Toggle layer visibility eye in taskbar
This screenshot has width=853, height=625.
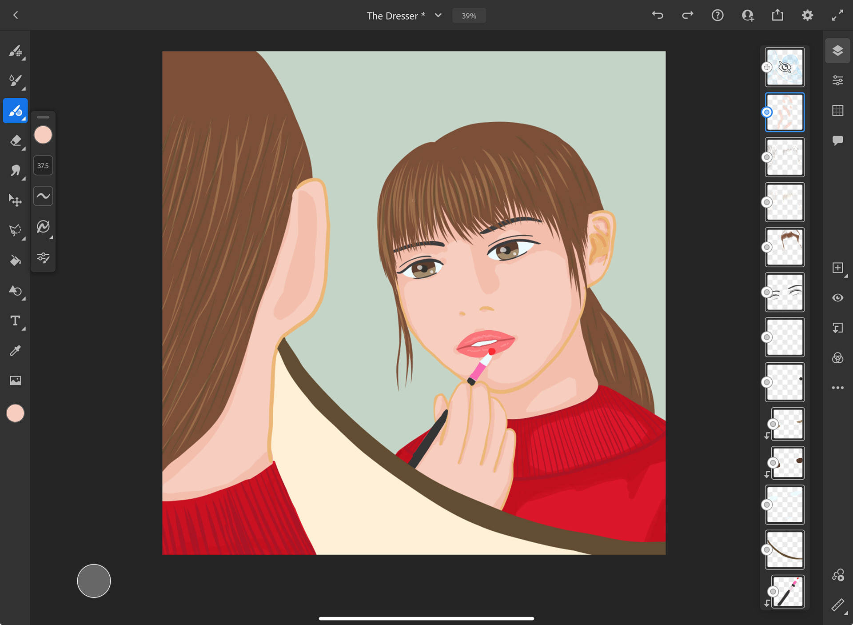(x=837, y=298)
